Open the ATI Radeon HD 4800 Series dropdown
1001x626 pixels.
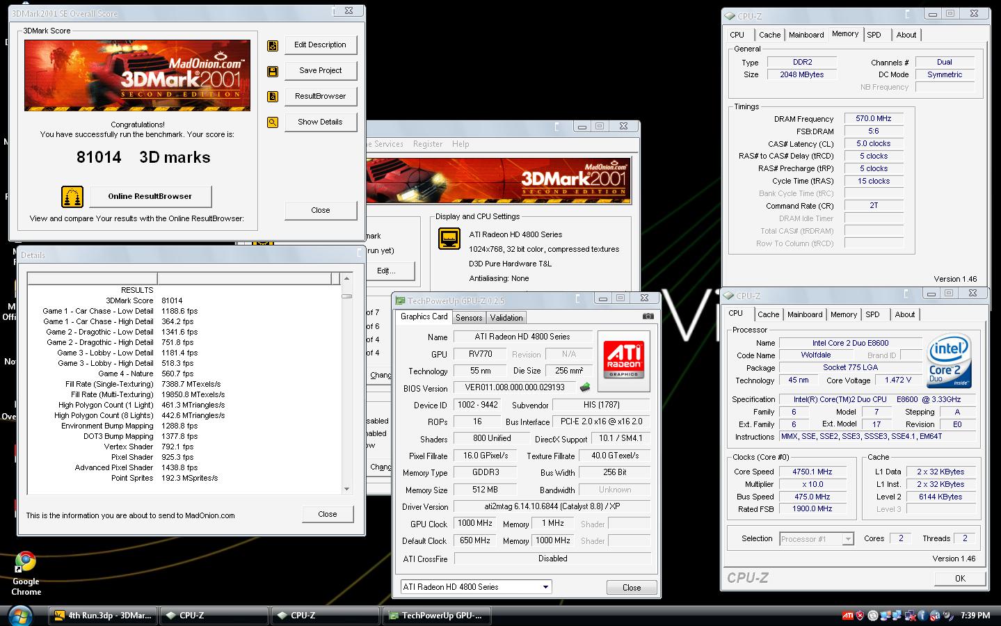[476, 587]
